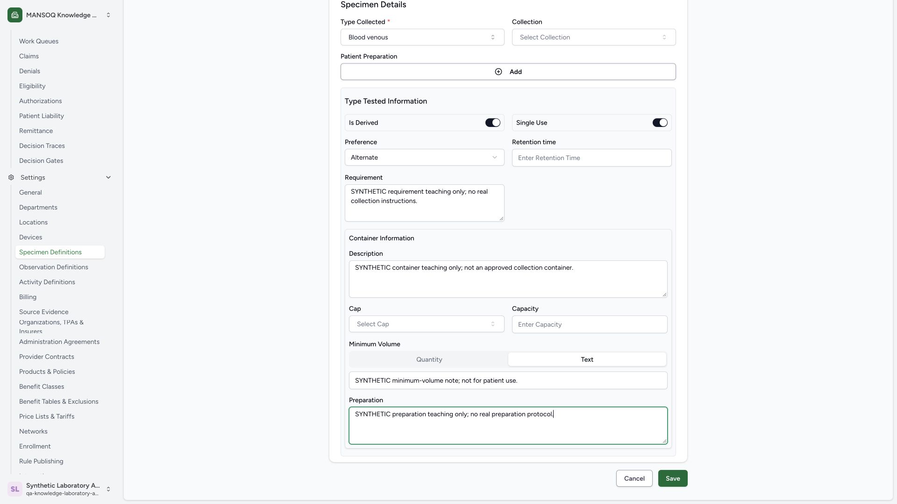This screenshot has height=504, width=897.
Task: Click the minimum-volume note text field
Action: 508,380
